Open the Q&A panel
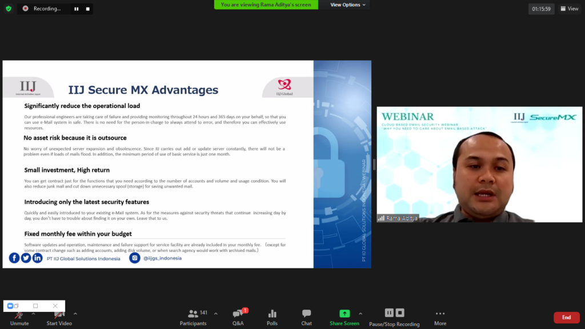 click(238, 317)
